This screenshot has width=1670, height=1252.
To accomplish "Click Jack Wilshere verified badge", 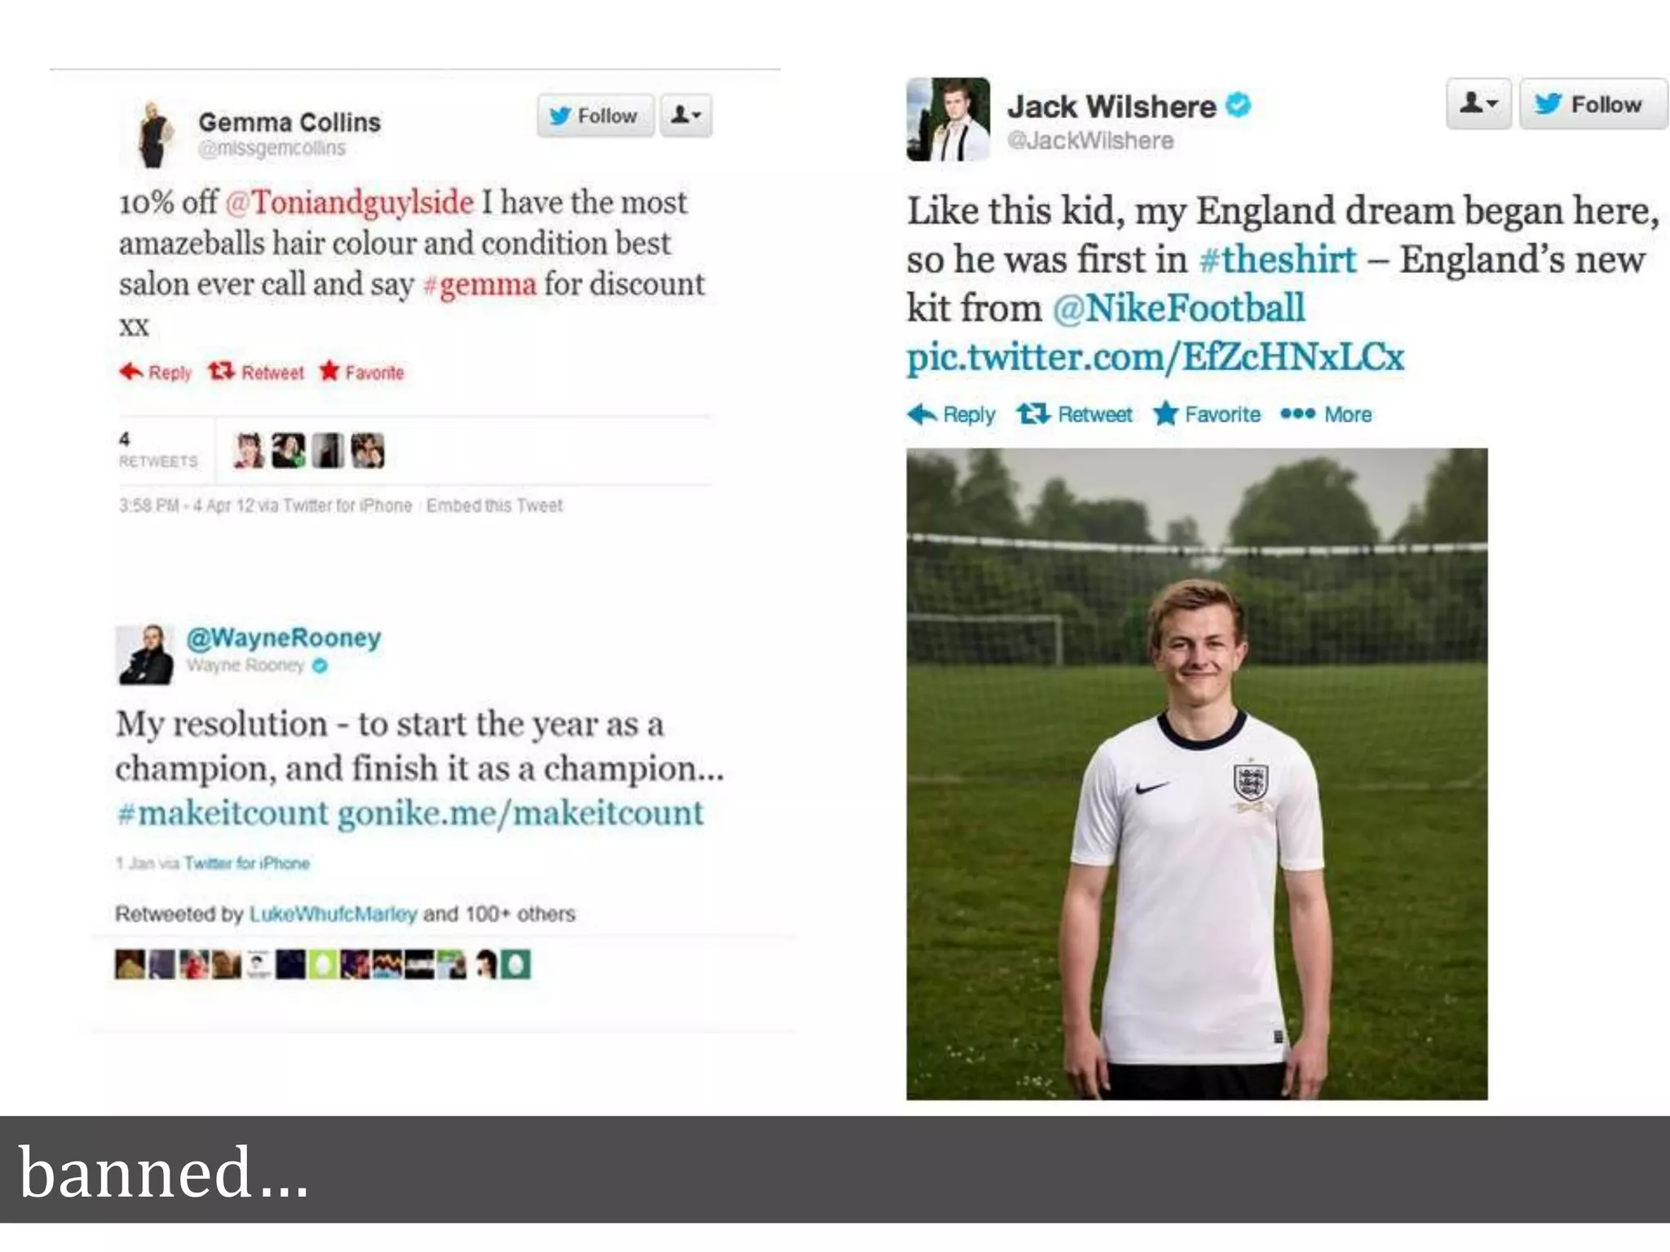I will pos(1239,105).
